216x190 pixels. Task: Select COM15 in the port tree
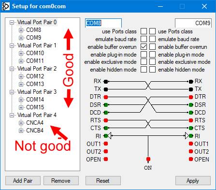click(35, 107)
